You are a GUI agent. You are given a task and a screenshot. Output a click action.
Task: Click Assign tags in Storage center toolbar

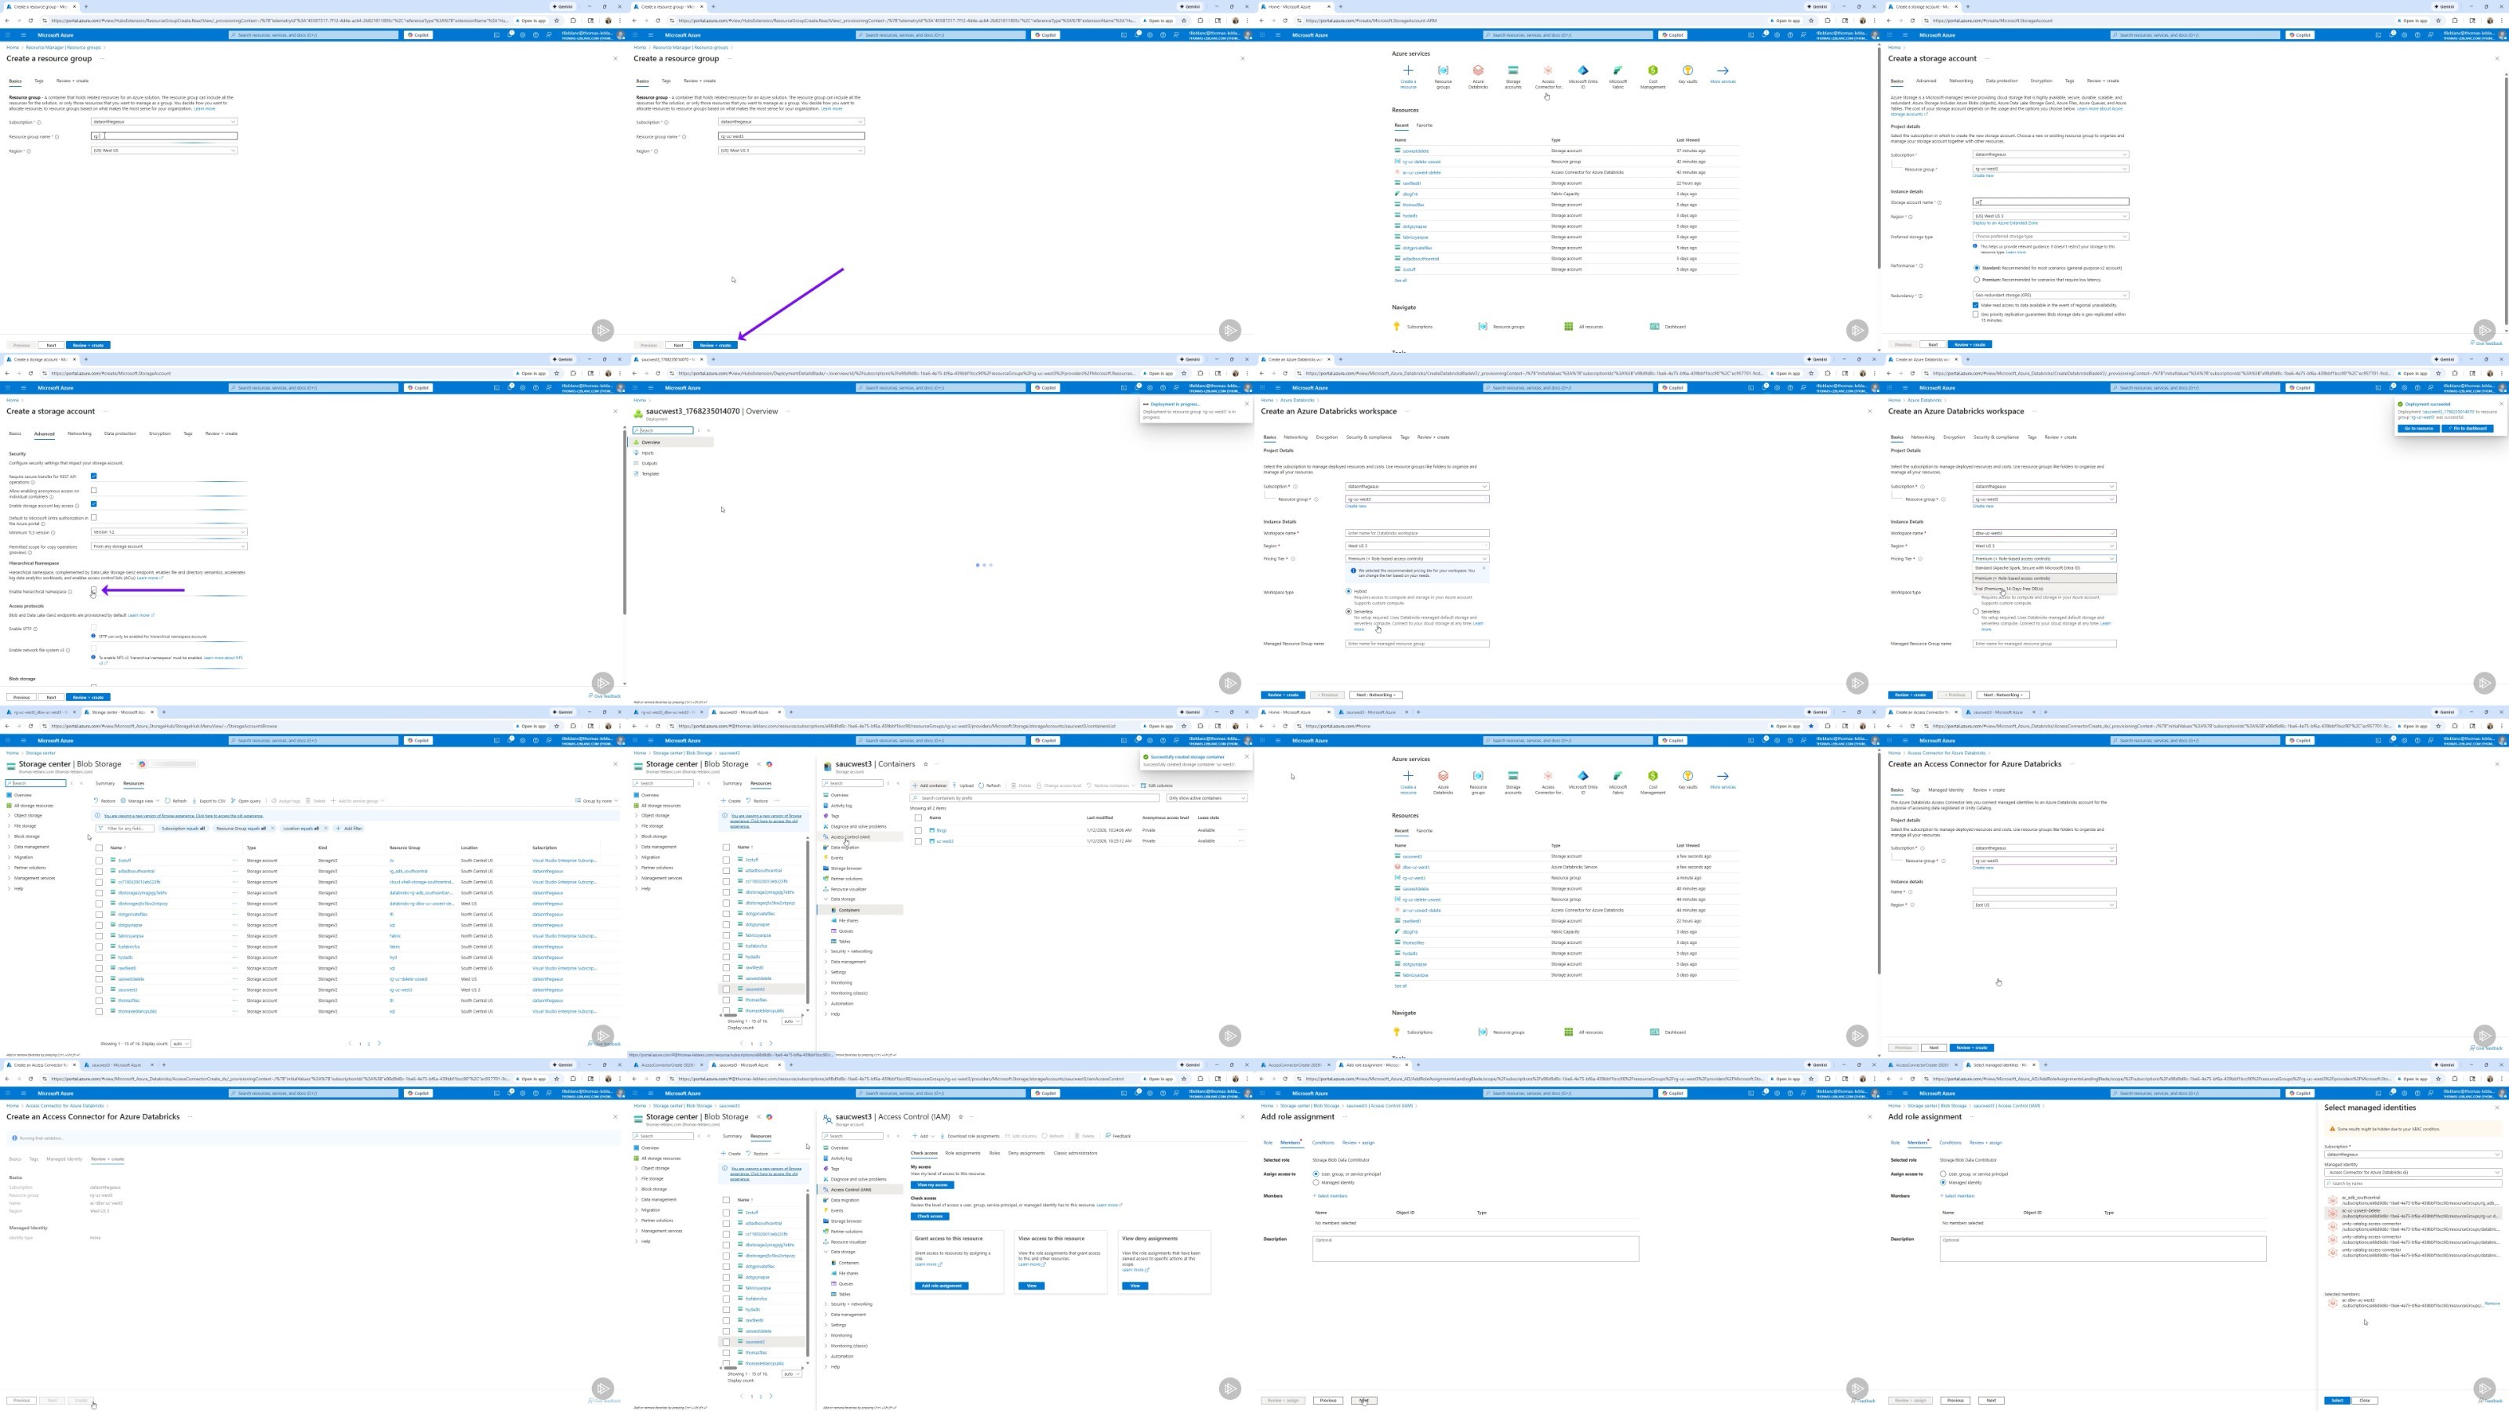(287, 800)
